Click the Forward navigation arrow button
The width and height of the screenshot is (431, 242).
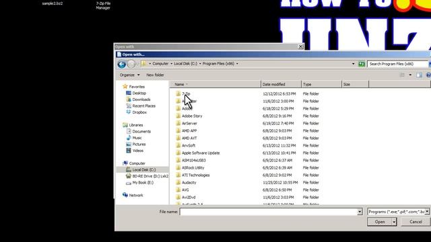pyautogui.click(x=131, y=64)
